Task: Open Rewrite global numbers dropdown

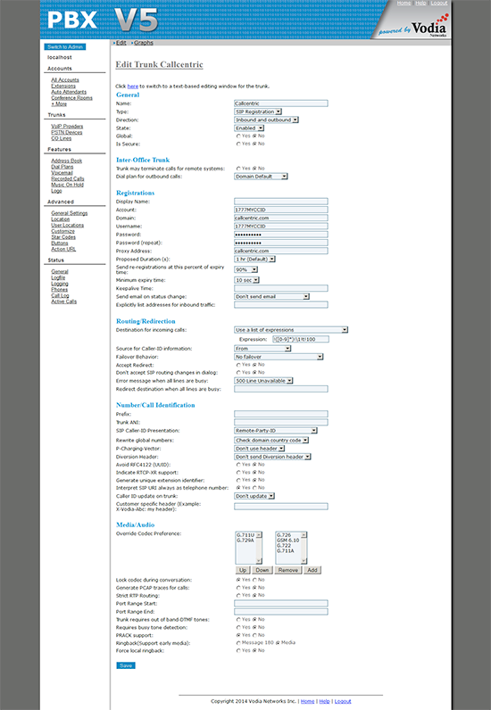Action: (x=271, y=440)
